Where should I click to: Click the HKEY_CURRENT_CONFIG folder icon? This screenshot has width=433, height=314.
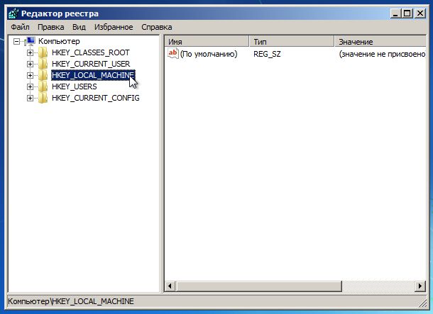[x=43, y=98]
